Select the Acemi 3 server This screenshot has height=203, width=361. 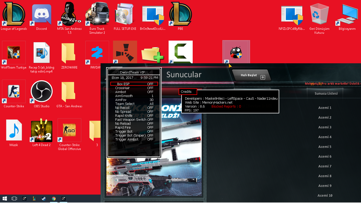click(325, 127)
